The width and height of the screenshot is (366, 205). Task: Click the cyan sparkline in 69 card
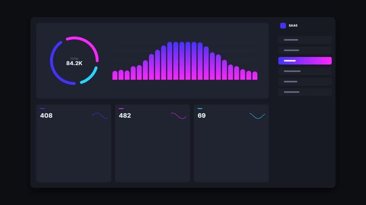click(257, 116)
